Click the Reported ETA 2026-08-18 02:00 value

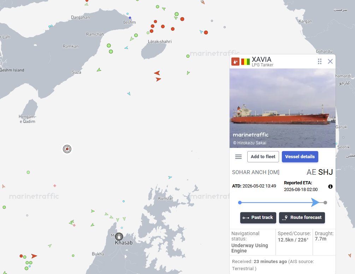301,189
